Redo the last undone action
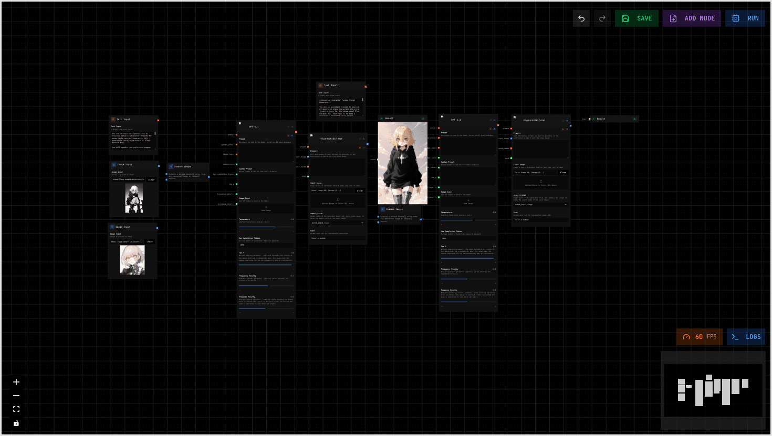The height and width of the screenshot is (436, 772). 602,18
